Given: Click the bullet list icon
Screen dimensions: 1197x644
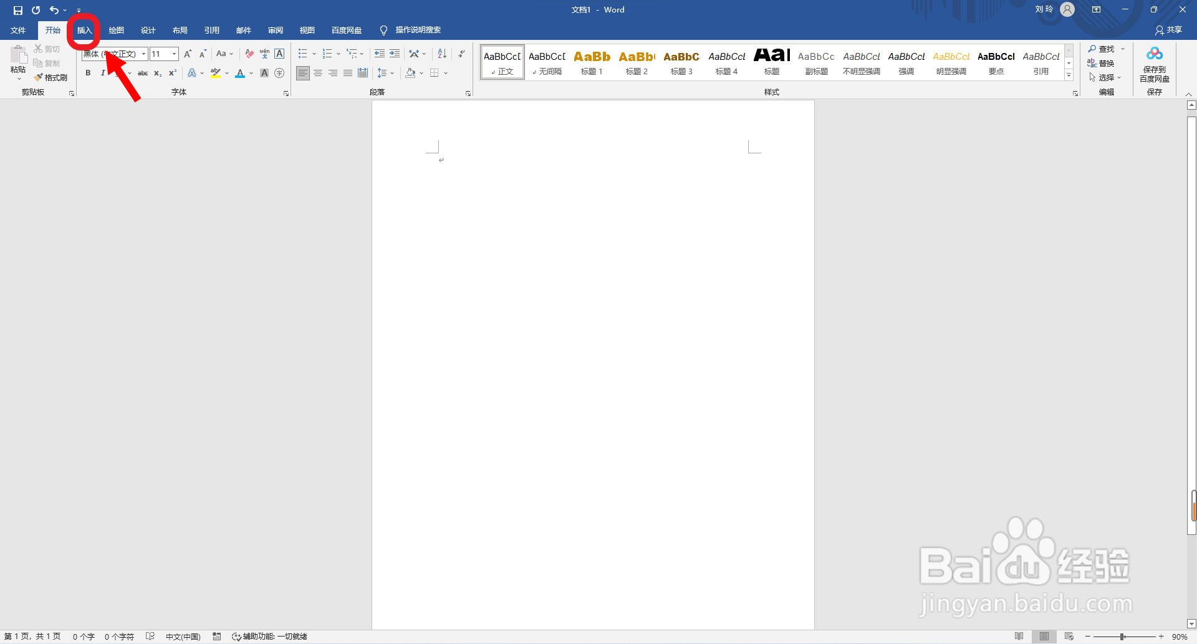Looking at the screenshot, I should click(302, 54).
